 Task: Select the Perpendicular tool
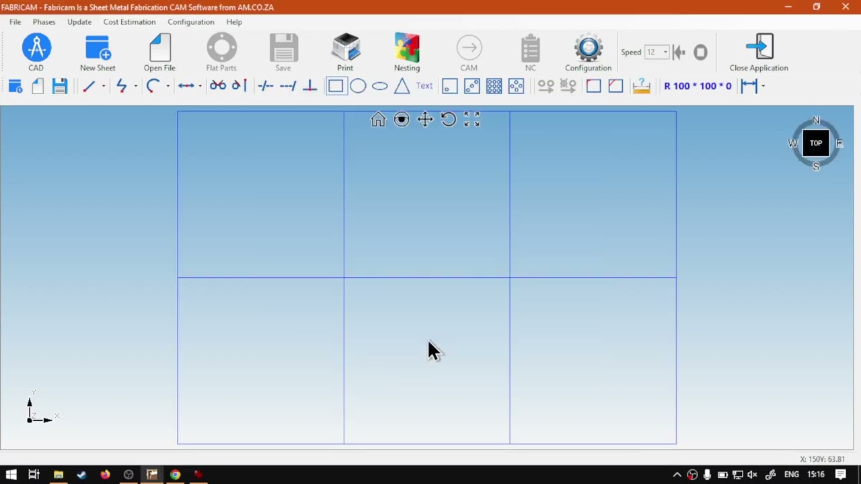pyautogui.click(x=310, y=86)
